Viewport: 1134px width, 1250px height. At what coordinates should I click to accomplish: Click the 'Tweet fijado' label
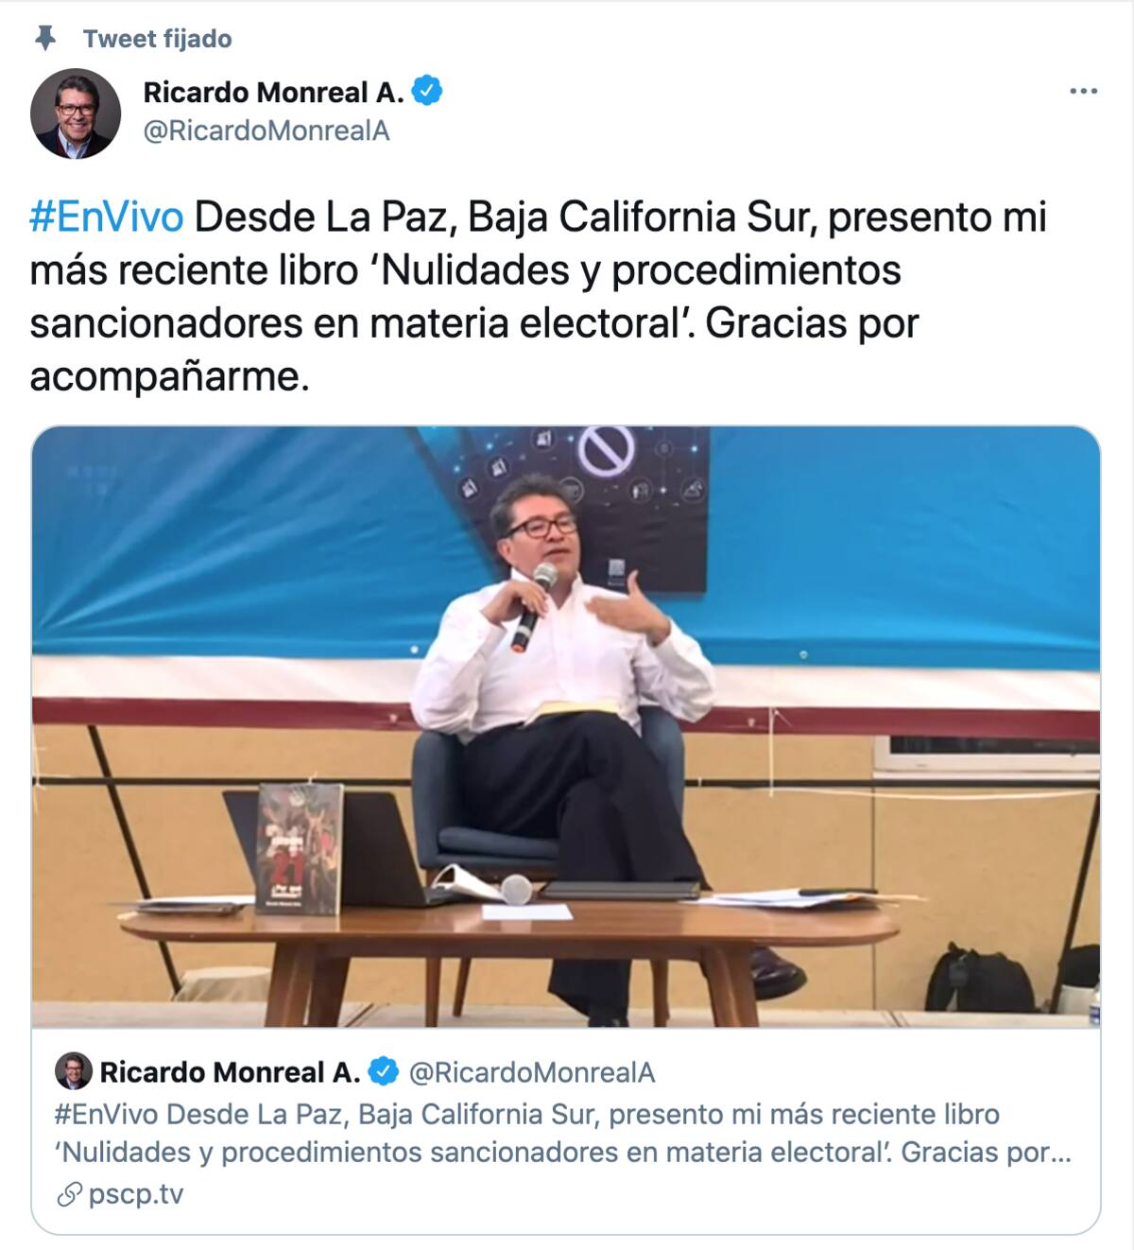pyautogui.click(x=158, y=39)
